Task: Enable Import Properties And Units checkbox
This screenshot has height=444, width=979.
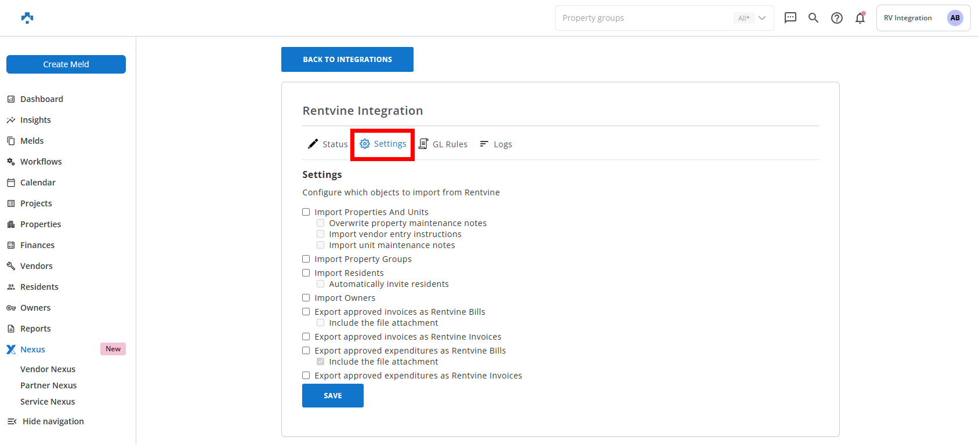Action: pos(306,212)
